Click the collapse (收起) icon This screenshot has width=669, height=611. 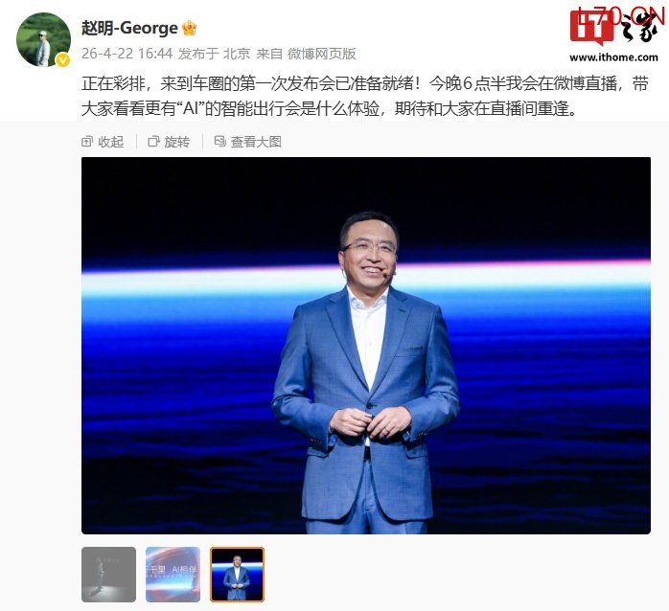86,142
